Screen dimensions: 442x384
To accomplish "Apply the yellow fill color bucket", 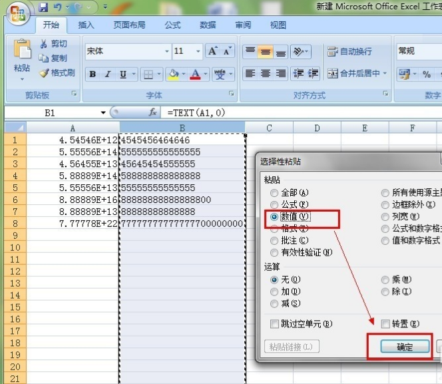I will pos(173,75).
